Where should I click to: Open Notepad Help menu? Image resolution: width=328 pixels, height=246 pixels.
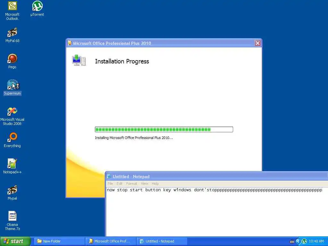[x=155, y=184]
